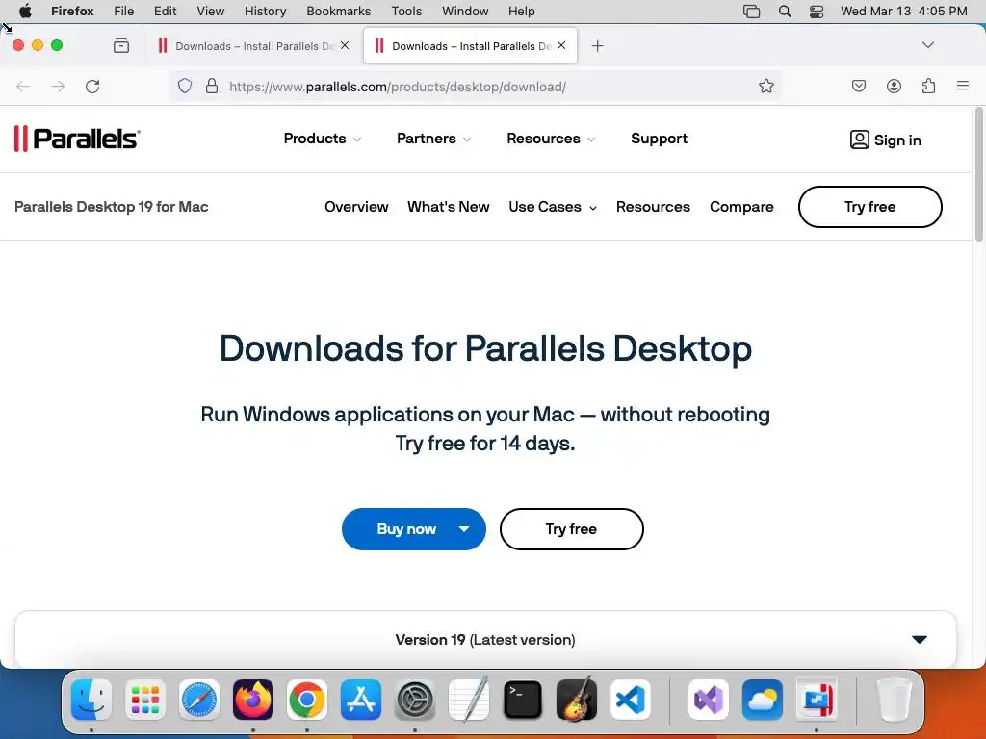Click Parallels Desktop 19 for Mac heading
Viewport: 986px width, 739px height.
click(112, 207)
